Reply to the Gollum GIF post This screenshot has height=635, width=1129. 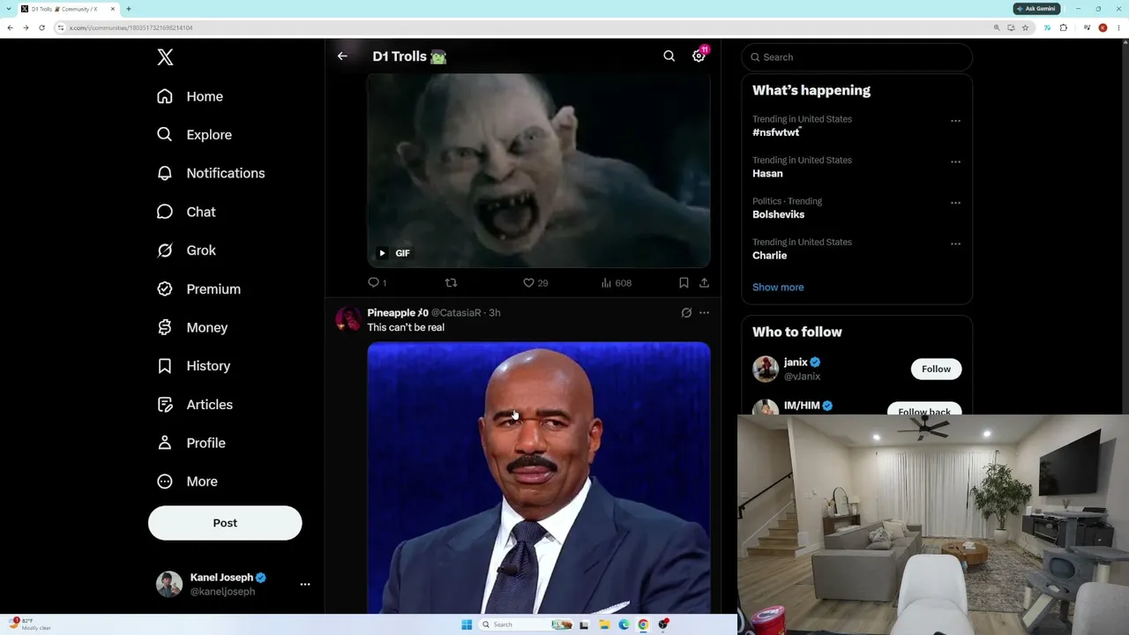377,283
